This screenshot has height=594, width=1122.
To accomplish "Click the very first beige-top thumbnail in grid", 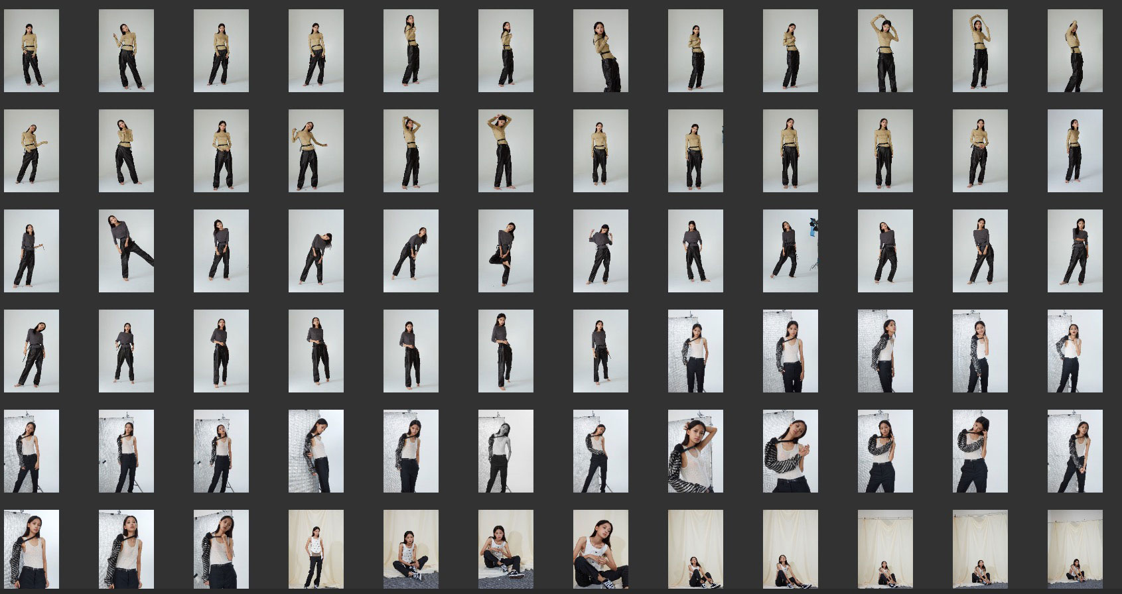I will click(31, 50).
